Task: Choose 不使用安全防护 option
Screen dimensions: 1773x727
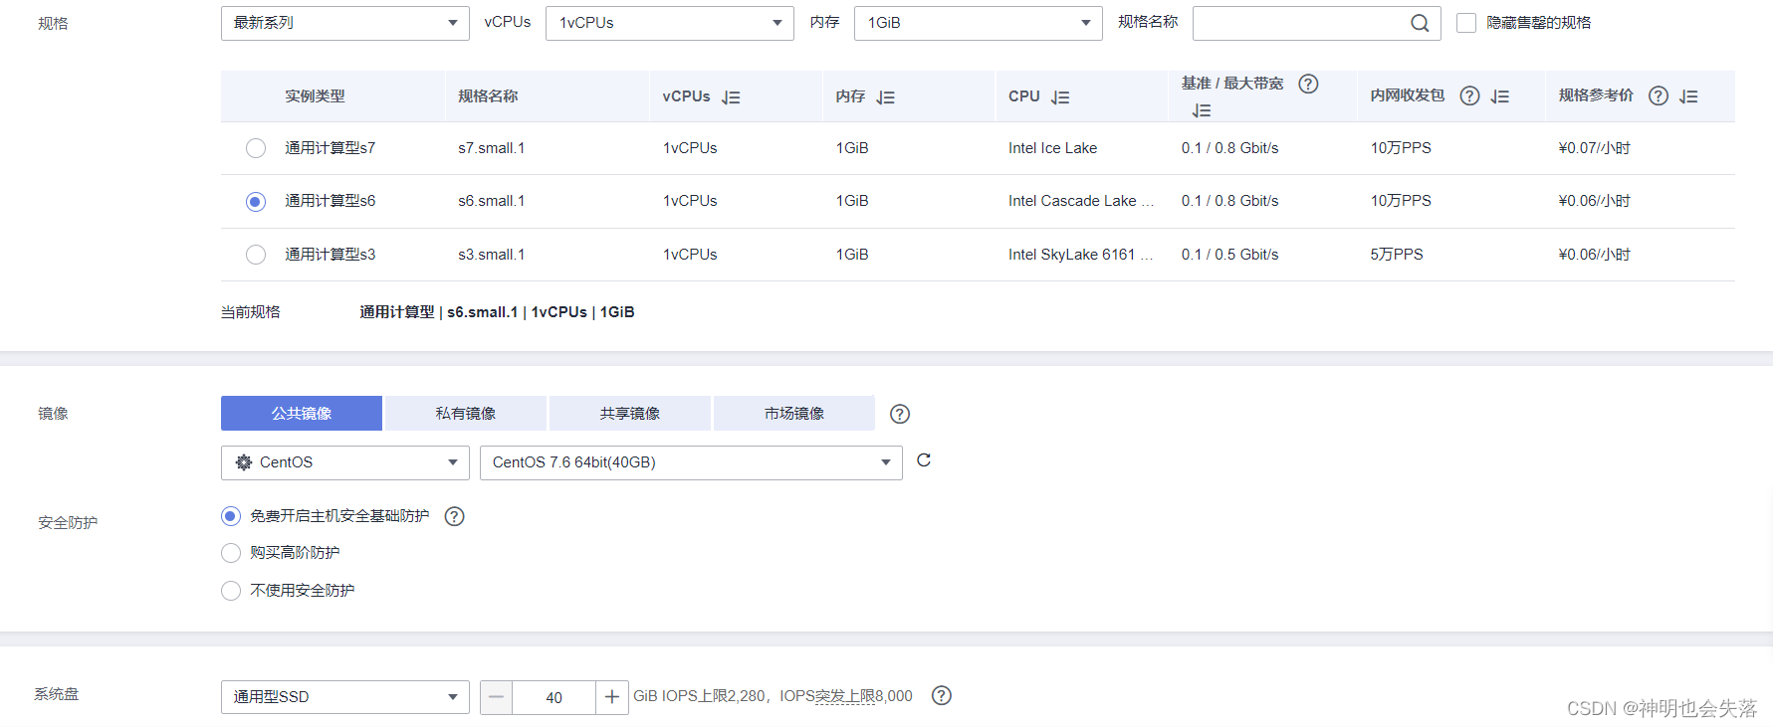Action: coord(231,591)
